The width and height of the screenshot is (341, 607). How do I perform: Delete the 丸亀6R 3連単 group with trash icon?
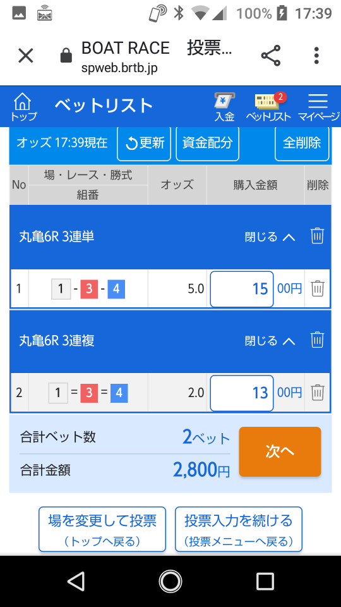(x=317, y=236)
